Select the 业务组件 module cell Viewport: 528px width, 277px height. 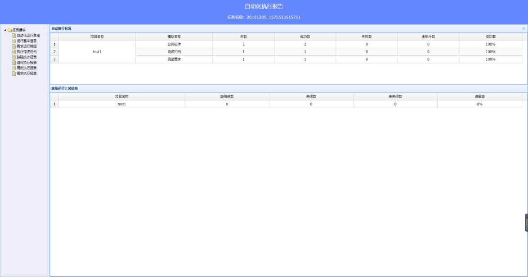point(174,44)
